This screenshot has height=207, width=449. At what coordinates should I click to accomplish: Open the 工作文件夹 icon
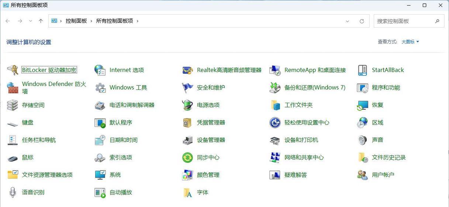275,105
